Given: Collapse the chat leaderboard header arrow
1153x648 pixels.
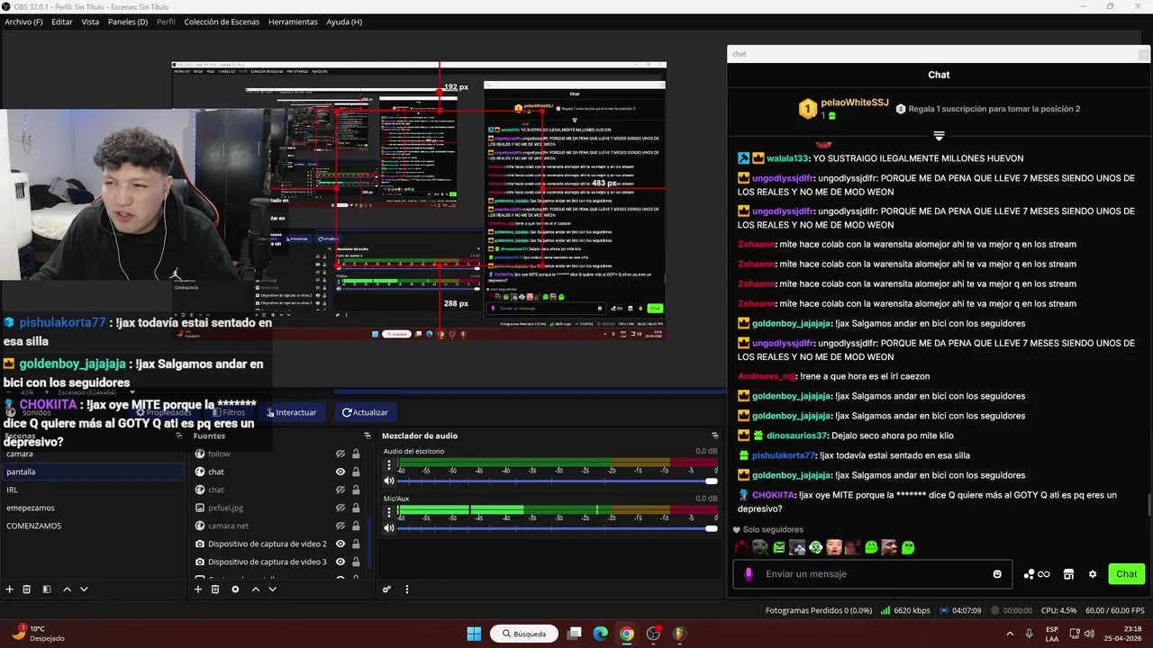Looking at the screenshot, I should pyautogui.click(x=939, y=136).
